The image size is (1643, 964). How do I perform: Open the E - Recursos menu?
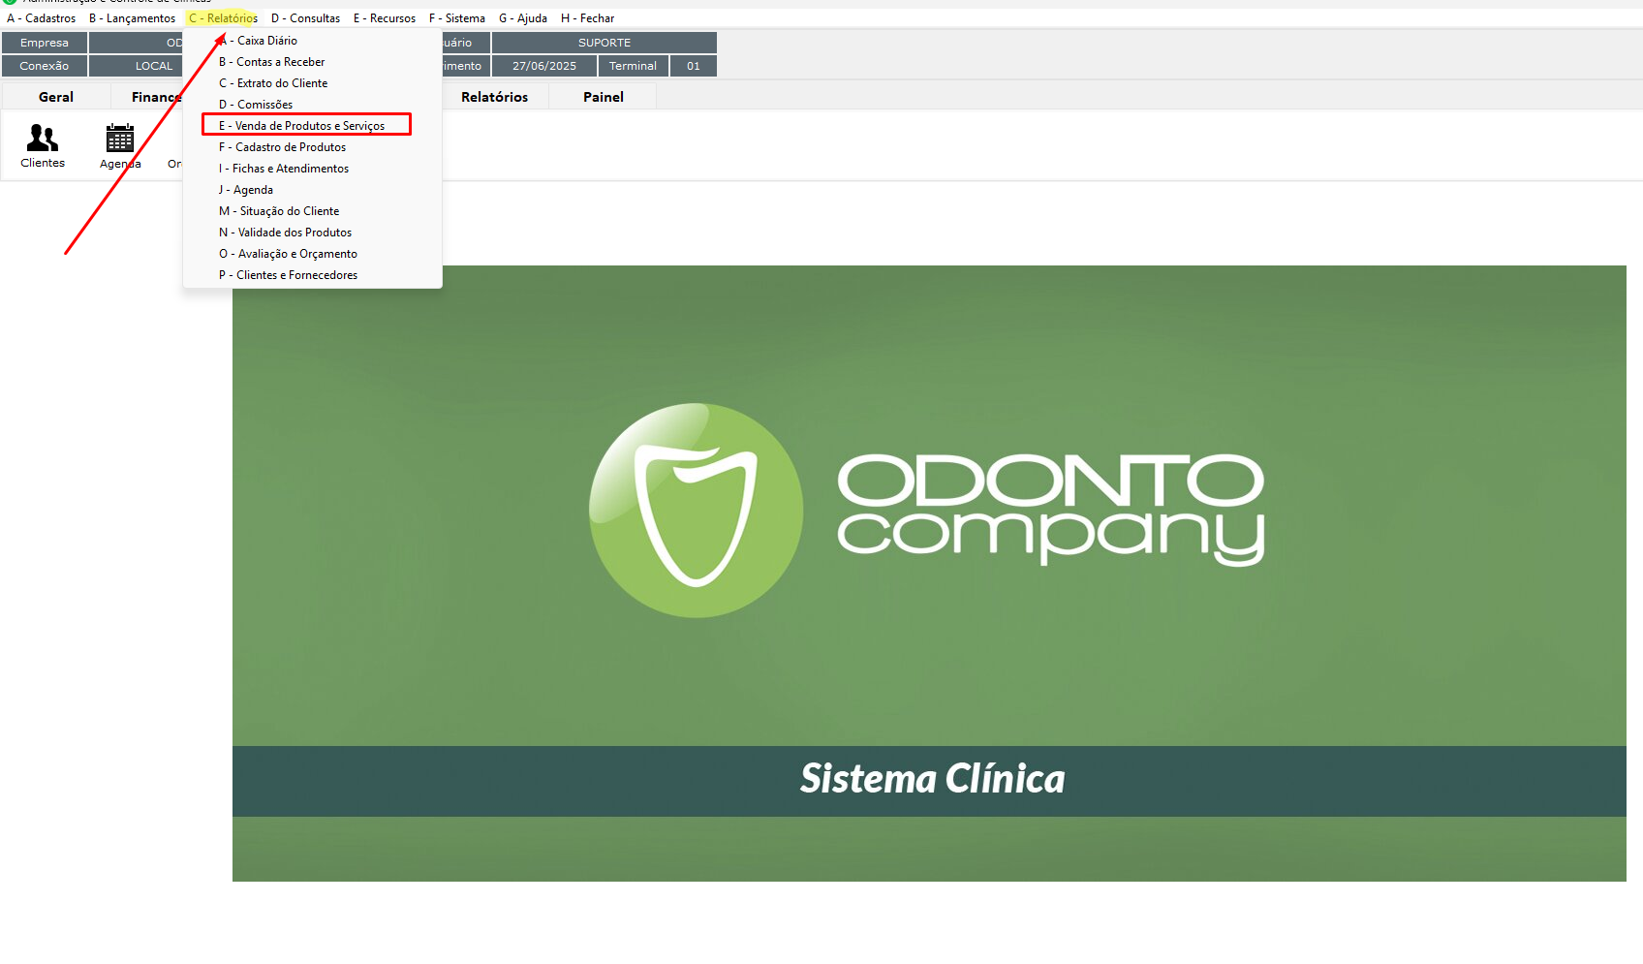[385, 18]
